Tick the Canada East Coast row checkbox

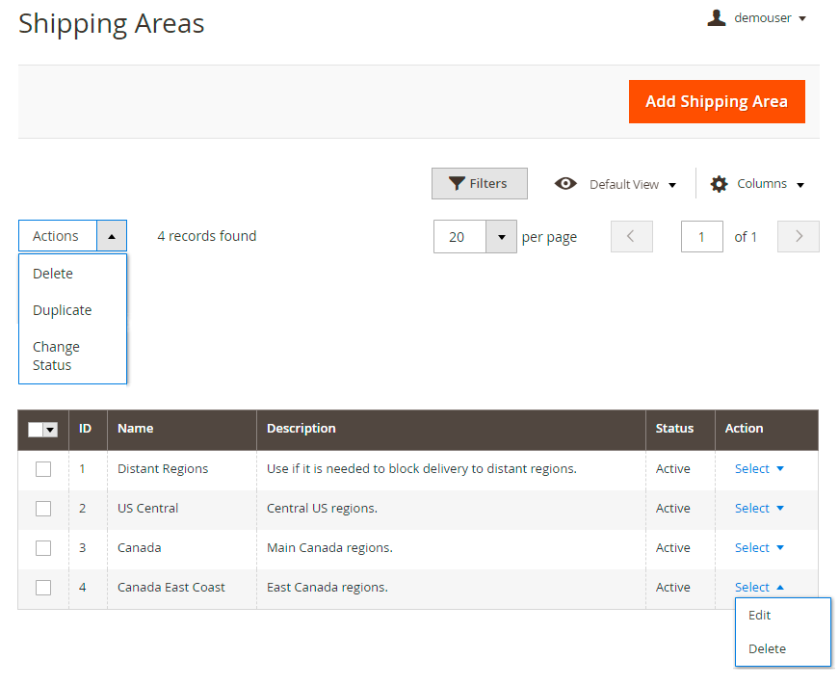[43, 588]
